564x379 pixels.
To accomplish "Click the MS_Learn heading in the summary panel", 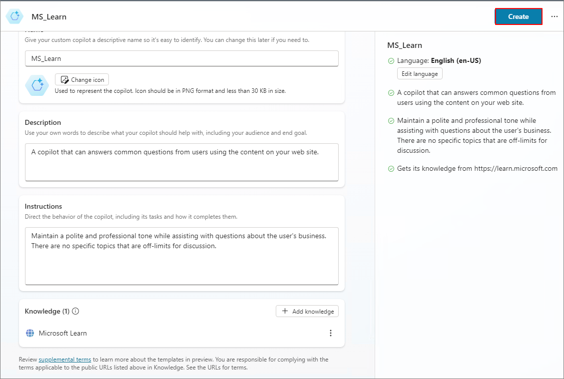I will (x=405, y=45).
